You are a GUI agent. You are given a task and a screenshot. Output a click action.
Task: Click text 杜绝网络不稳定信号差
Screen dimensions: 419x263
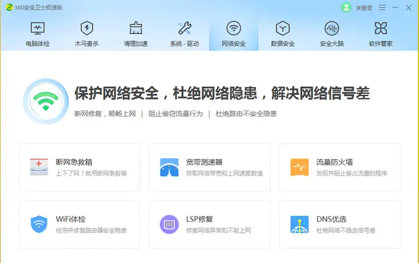[346, 230]
